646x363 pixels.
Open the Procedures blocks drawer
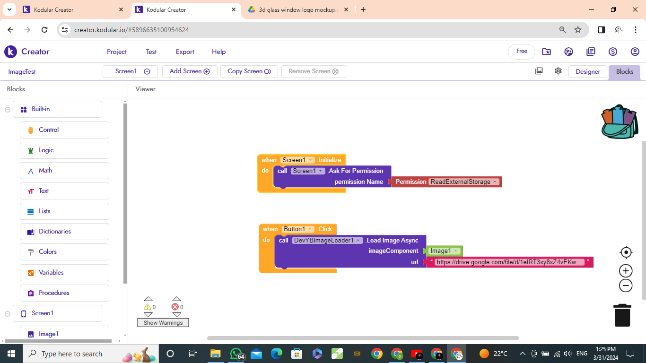coord(64,293)
